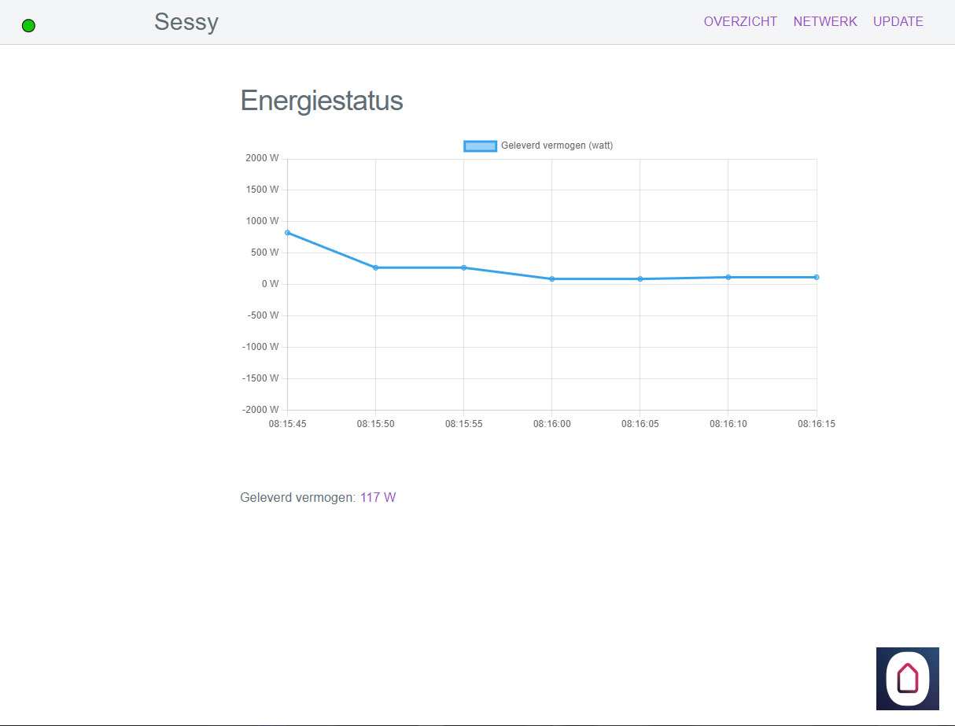Viewport: 955px width, 726px height.
Task: Select the data point at 08:15:45
Action: coord(288,233)
